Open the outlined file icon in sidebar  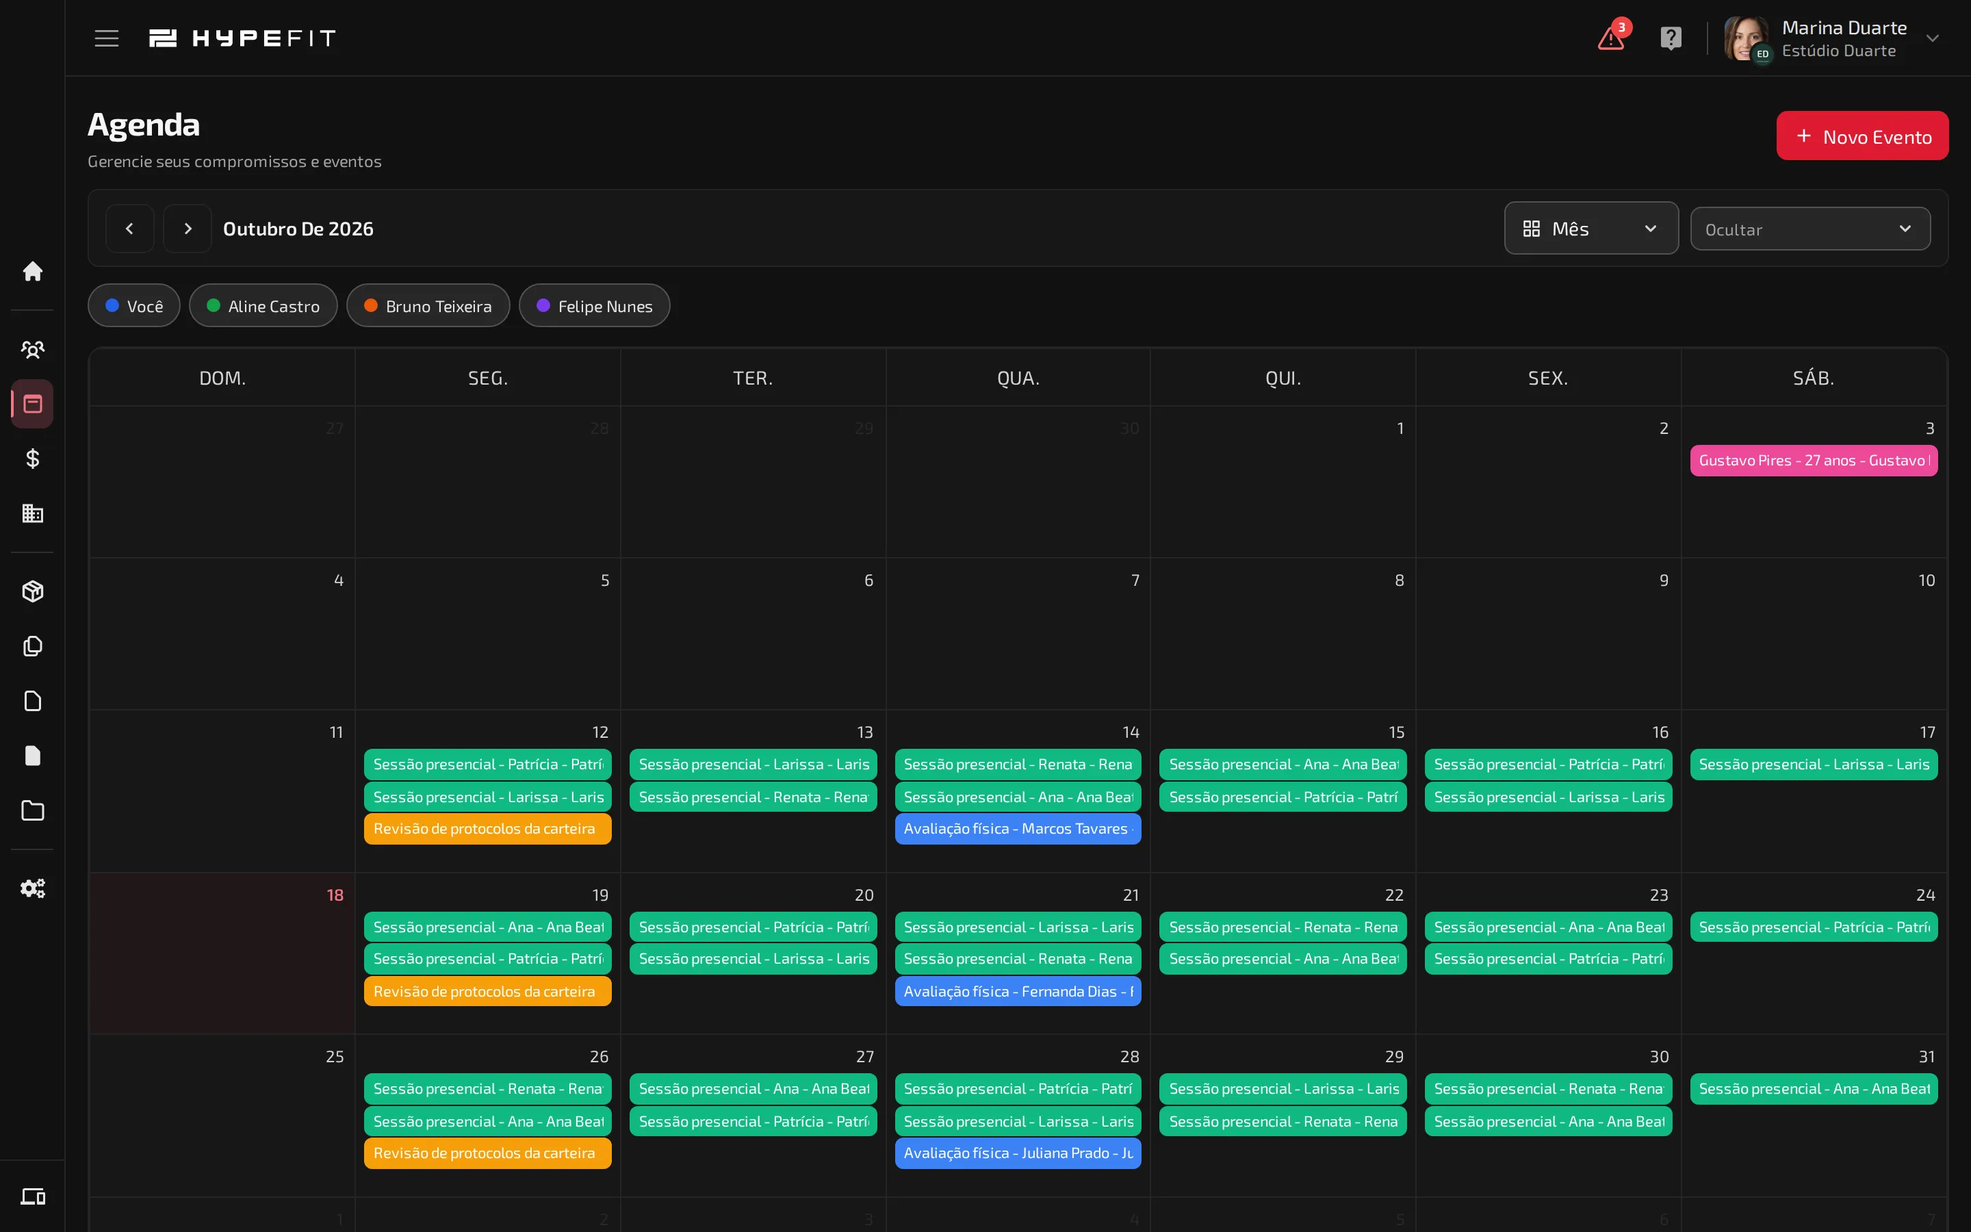click(x=33, y=701)
